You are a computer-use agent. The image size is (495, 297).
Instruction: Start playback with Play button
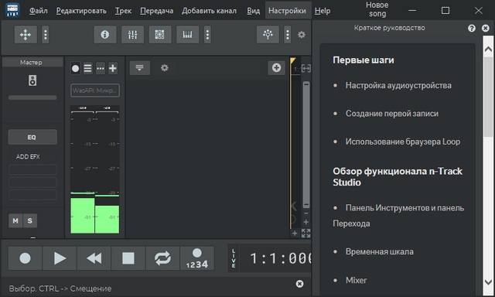pos(60,258)
